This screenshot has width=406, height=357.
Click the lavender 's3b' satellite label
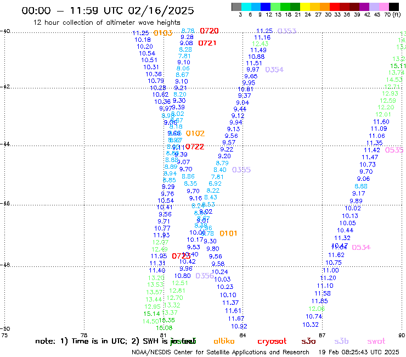pyautogui.click(x=341, y=341)
